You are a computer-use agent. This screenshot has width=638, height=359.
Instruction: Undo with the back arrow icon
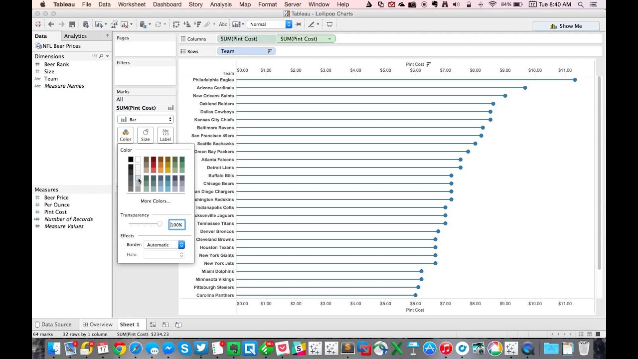click(x=51, y=24)
